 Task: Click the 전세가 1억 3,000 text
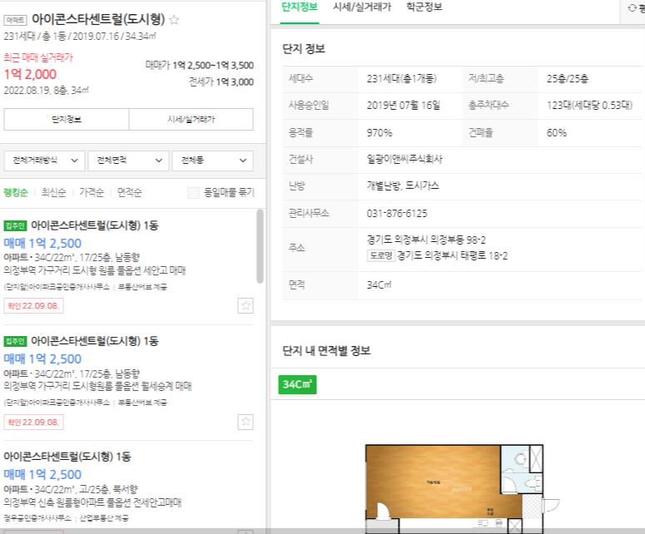coord(221,82)
